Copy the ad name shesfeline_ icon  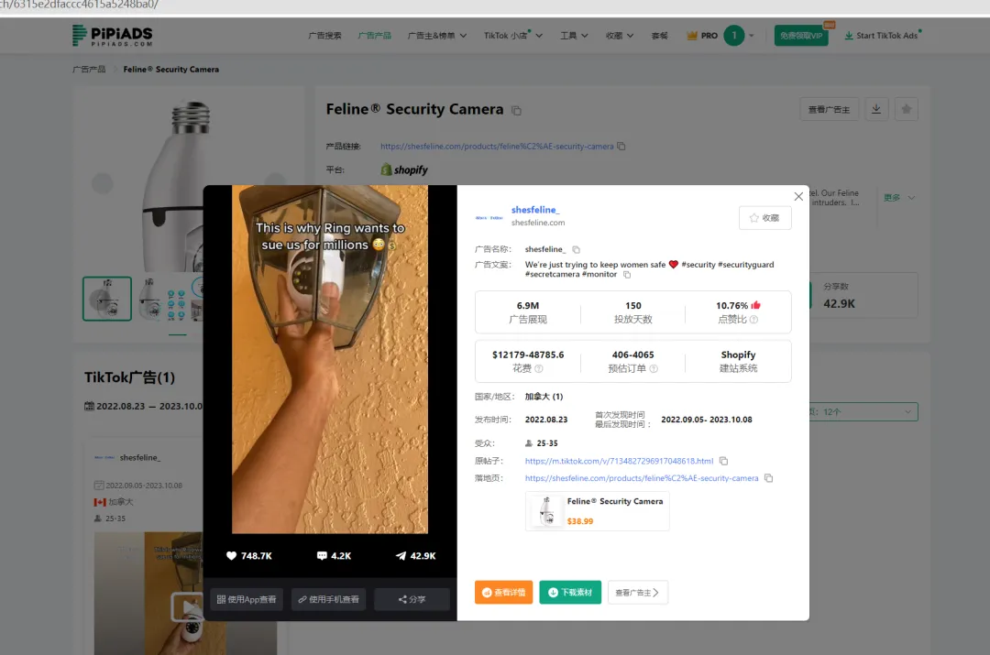click(576, 249)
